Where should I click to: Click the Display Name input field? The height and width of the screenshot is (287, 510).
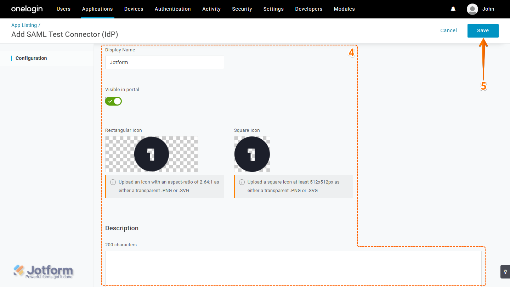(x=165, y=62)
